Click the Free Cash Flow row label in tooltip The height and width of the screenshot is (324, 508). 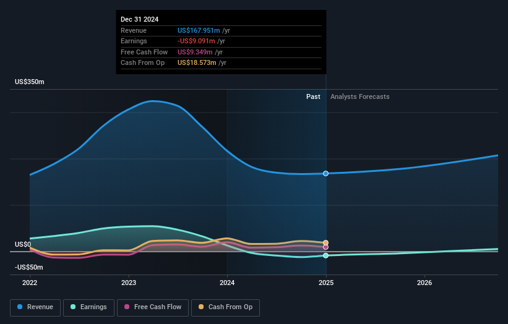point(144,52)
